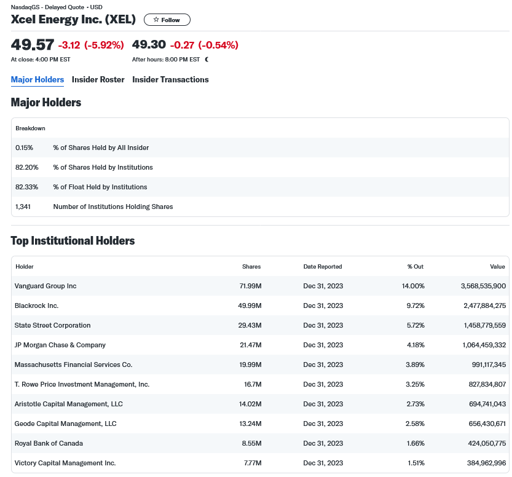Viewport: 512px width, 477px height.
Task: Click the Holder column header
Action: tap(25, 266)
